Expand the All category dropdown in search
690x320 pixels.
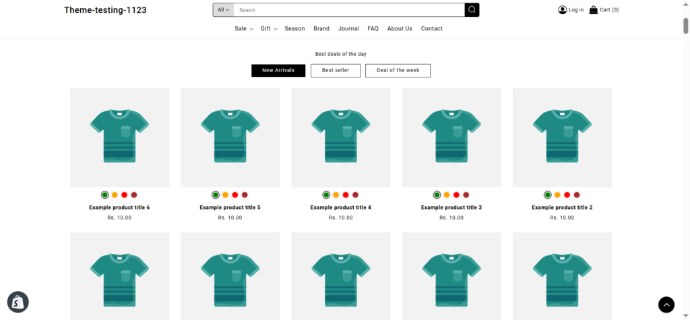224,9
